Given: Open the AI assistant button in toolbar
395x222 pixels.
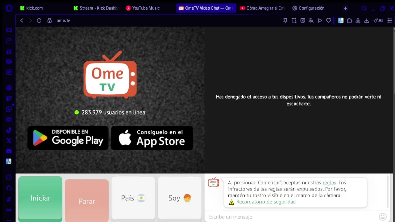Looking at the screenshot, I should point(378,20).
